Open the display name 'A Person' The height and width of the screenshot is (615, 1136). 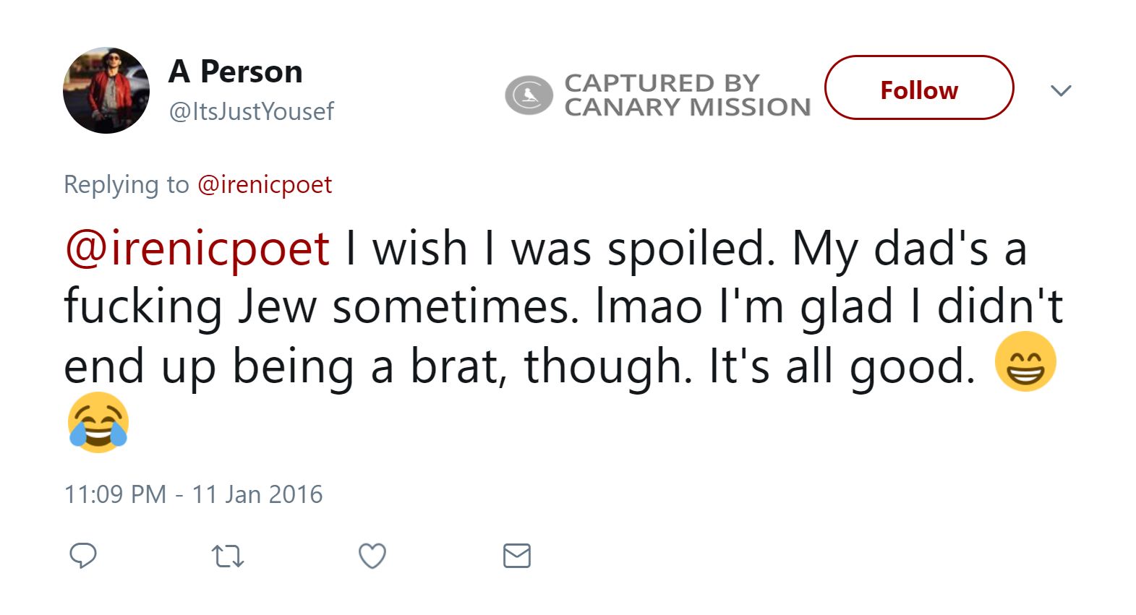[236, 72]
